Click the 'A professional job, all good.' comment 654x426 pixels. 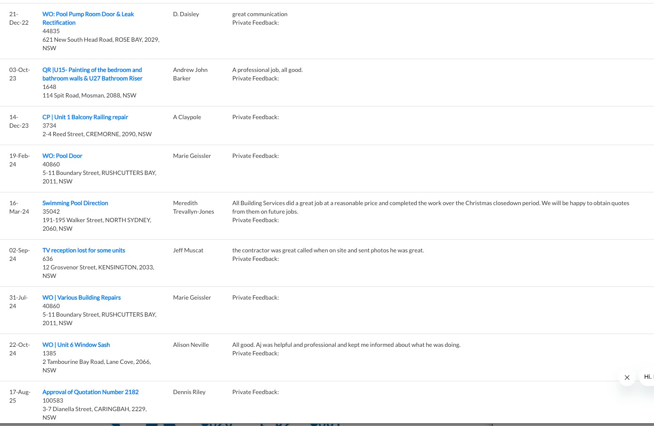[x=268, y=70]
